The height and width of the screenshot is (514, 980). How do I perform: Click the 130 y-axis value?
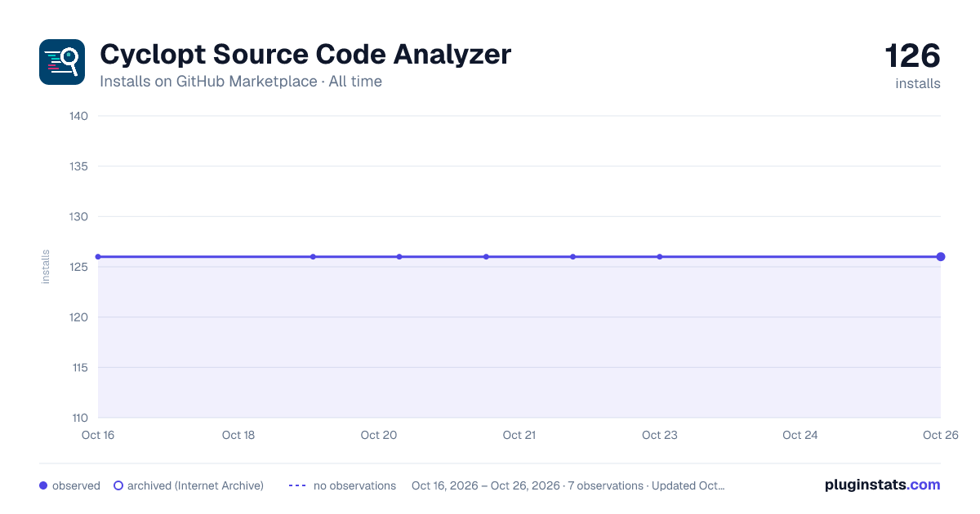click(79, 216)
